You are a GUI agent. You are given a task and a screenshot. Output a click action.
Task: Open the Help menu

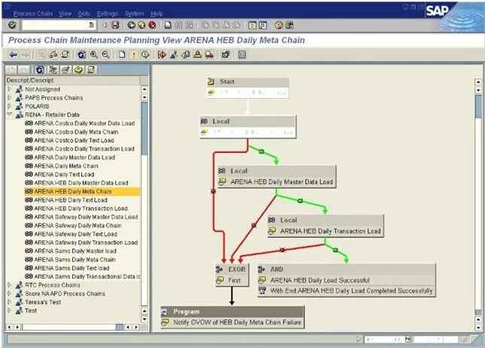[157, 14]
